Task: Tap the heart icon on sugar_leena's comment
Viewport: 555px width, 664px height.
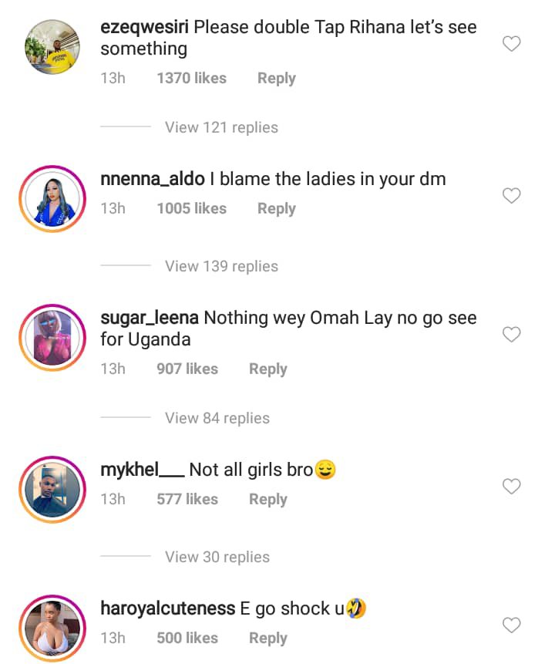Action: tap(511, 335)
